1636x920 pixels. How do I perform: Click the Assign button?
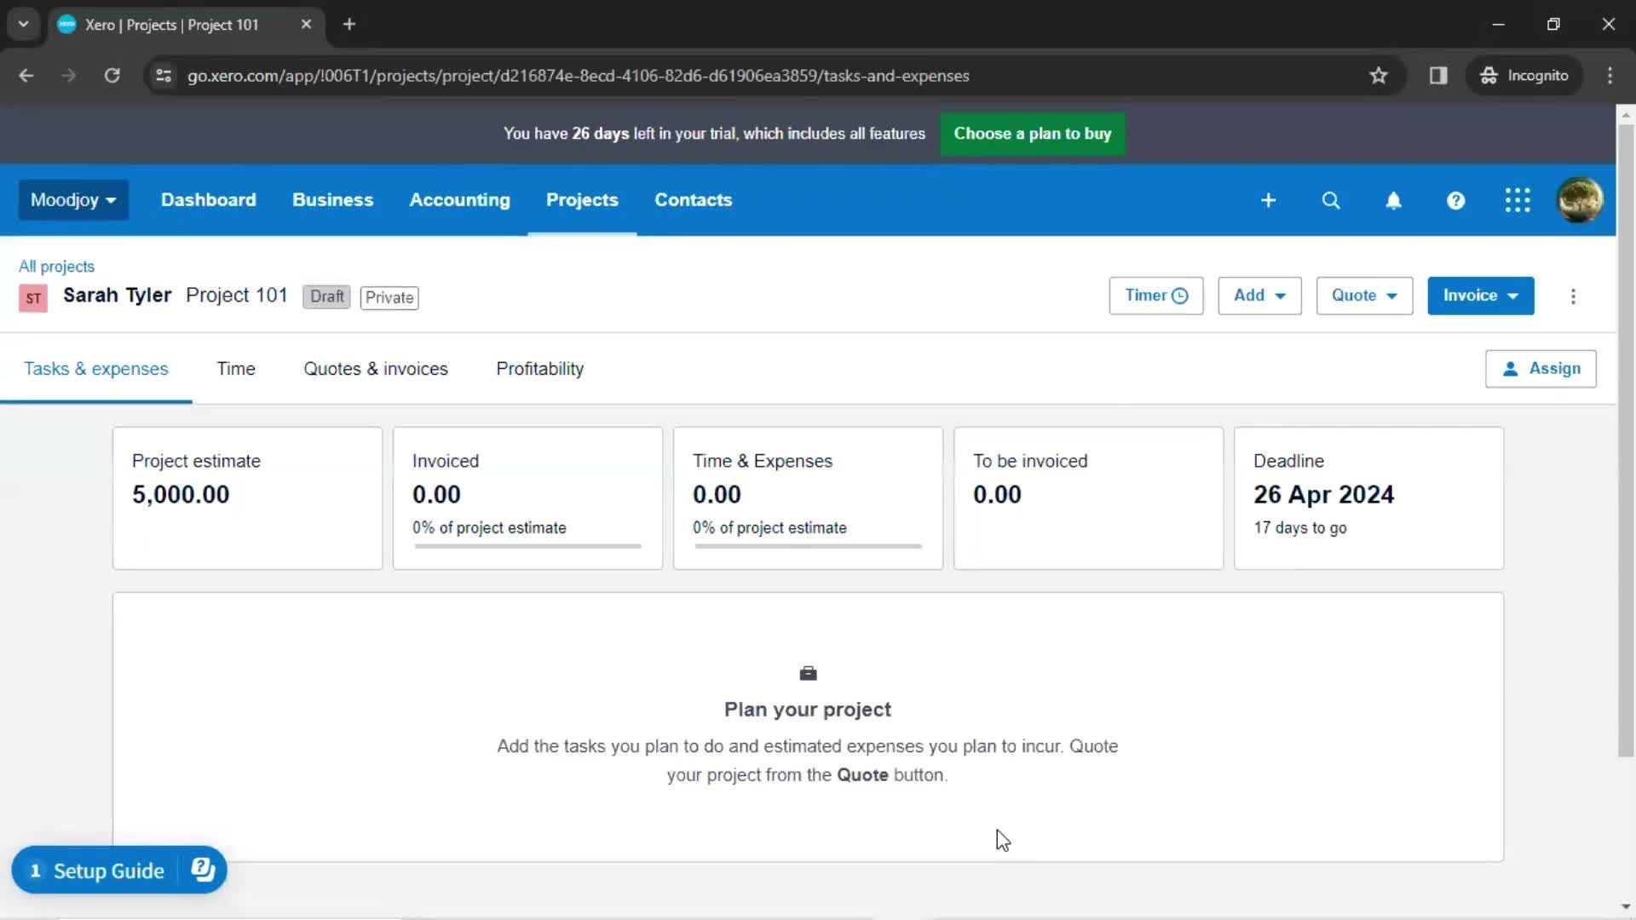1541,369
